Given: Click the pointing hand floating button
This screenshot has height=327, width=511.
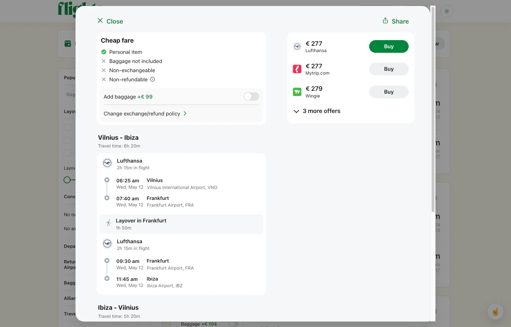Looking at the screenshot, I should (495, 312).
